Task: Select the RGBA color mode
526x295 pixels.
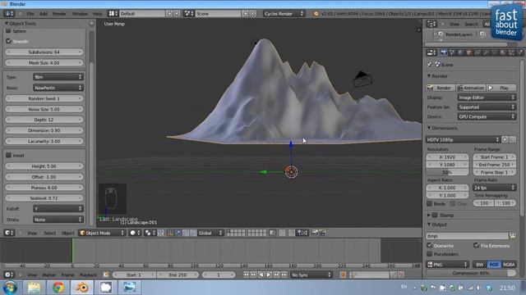Action: (x=509, y=265)
